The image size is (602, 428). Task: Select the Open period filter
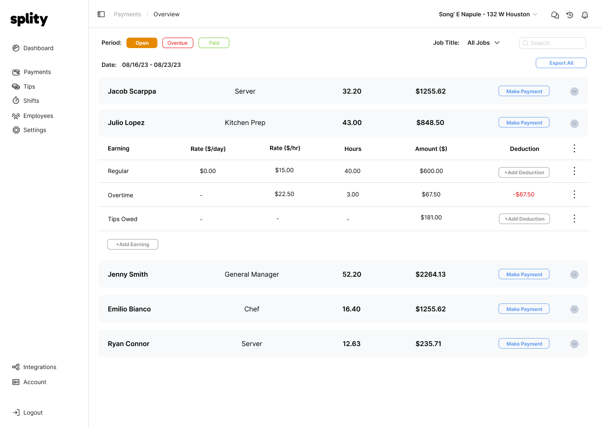pos(142,43)
